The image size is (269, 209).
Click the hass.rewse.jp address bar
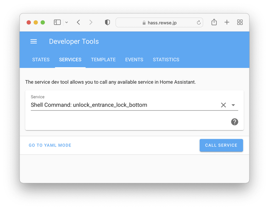[160, 23]
